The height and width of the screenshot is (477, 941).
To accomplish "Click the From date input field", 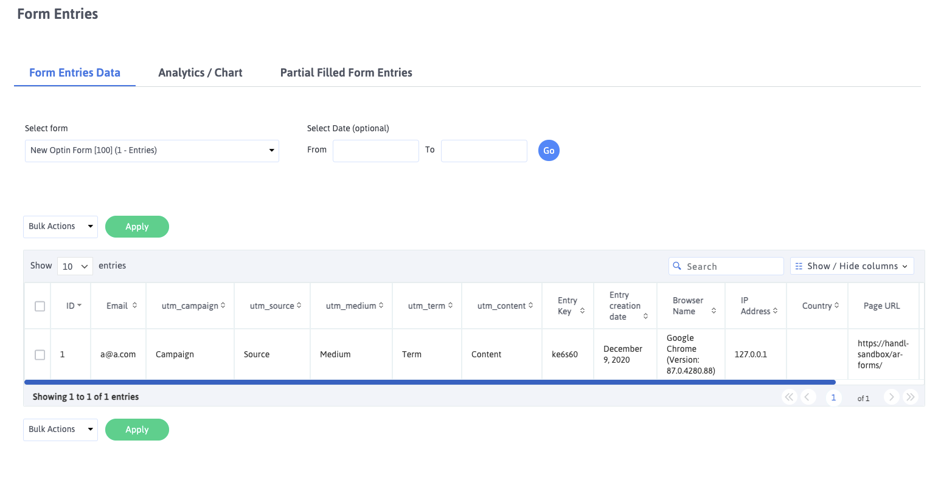I will point(375,151).
